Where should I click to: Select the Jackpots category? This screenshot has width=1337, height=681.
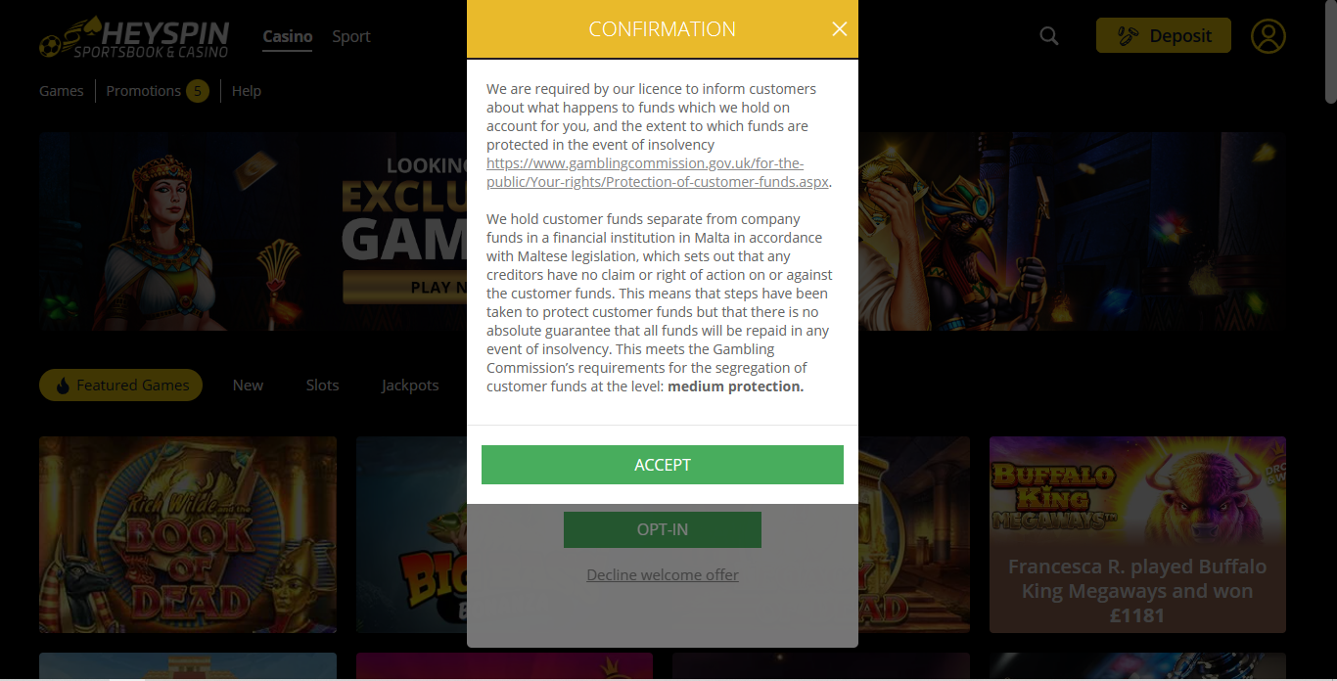coord(410,386)
